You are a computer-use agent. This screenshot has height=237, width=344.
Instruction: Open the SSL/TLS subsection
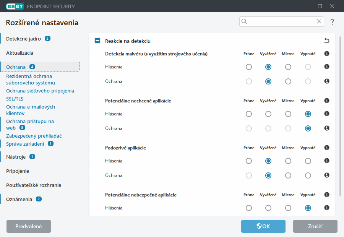pyautogui.click(x=15, y=99)
